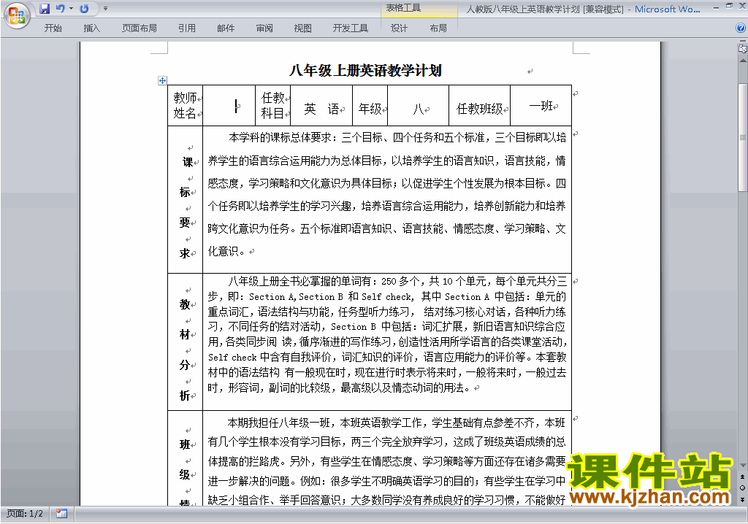Click the 教师姓名 table cell
Viewport: 748px width, 524px height.
pos(186,105)
